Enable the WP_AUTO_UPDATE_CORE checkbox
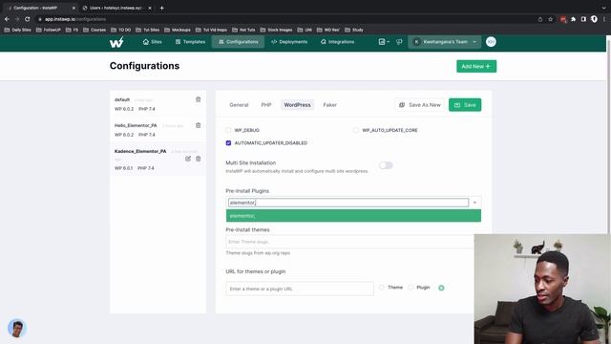611x344 pixels. 356,130
